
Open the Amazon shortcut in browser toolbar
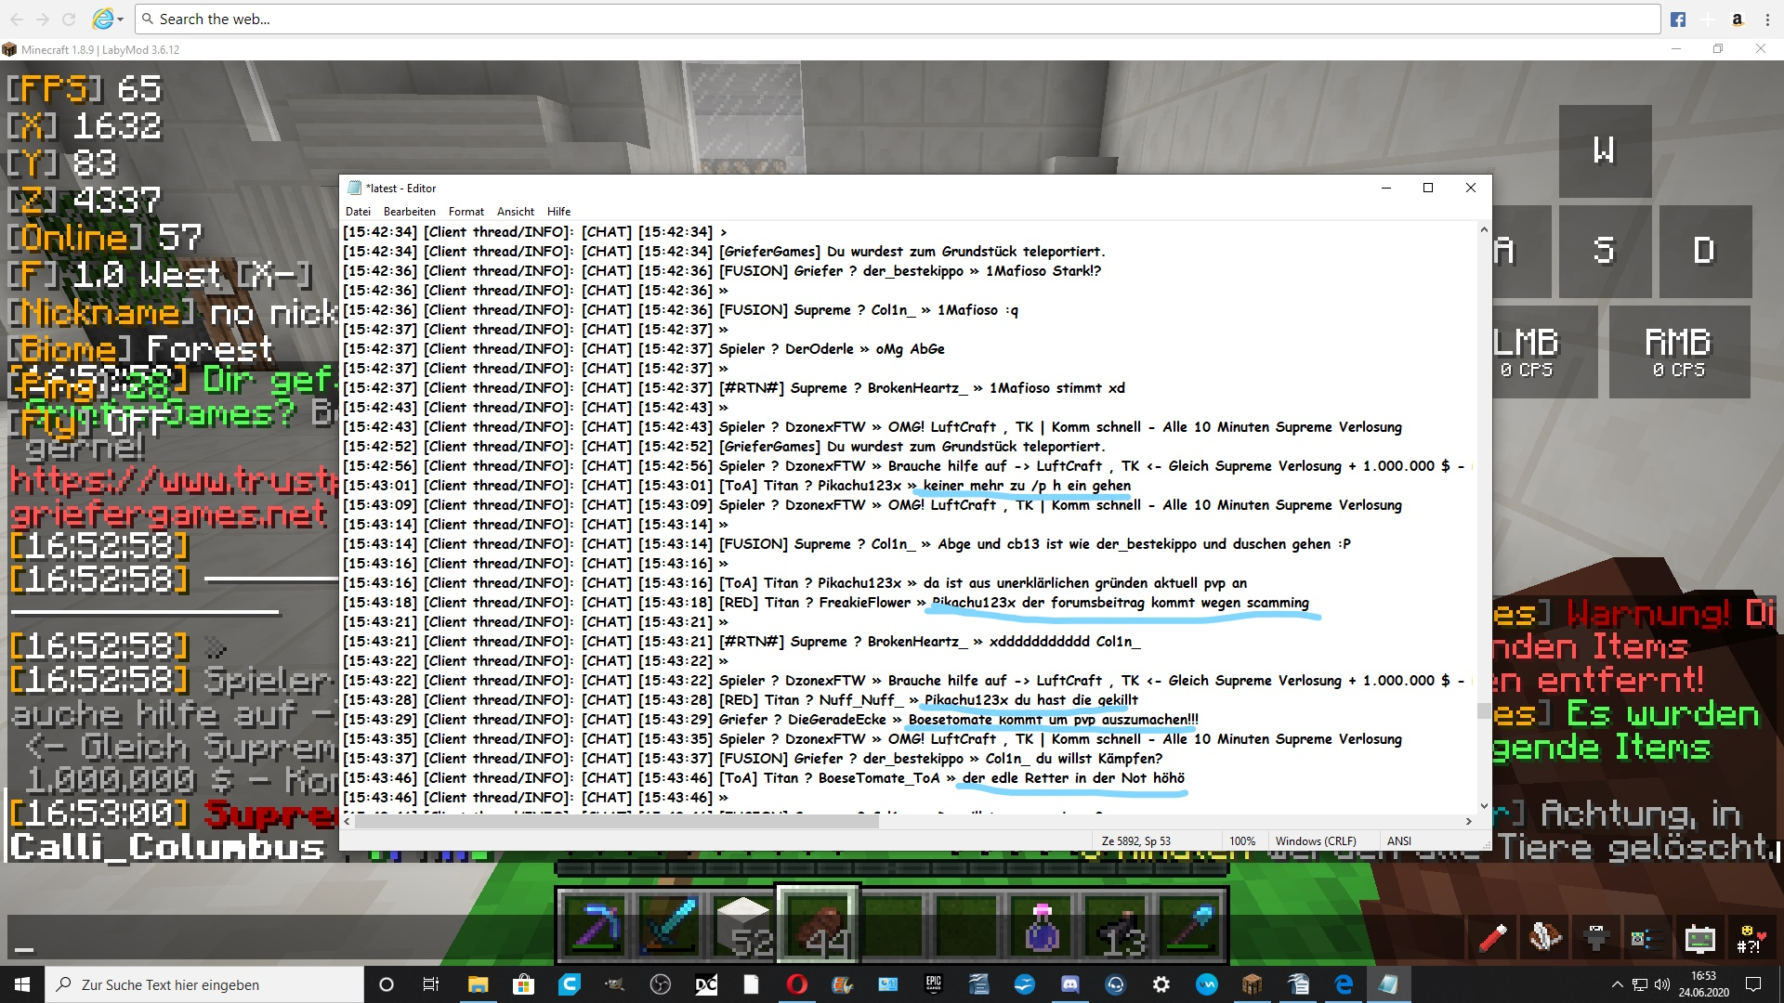(1737, 20)
